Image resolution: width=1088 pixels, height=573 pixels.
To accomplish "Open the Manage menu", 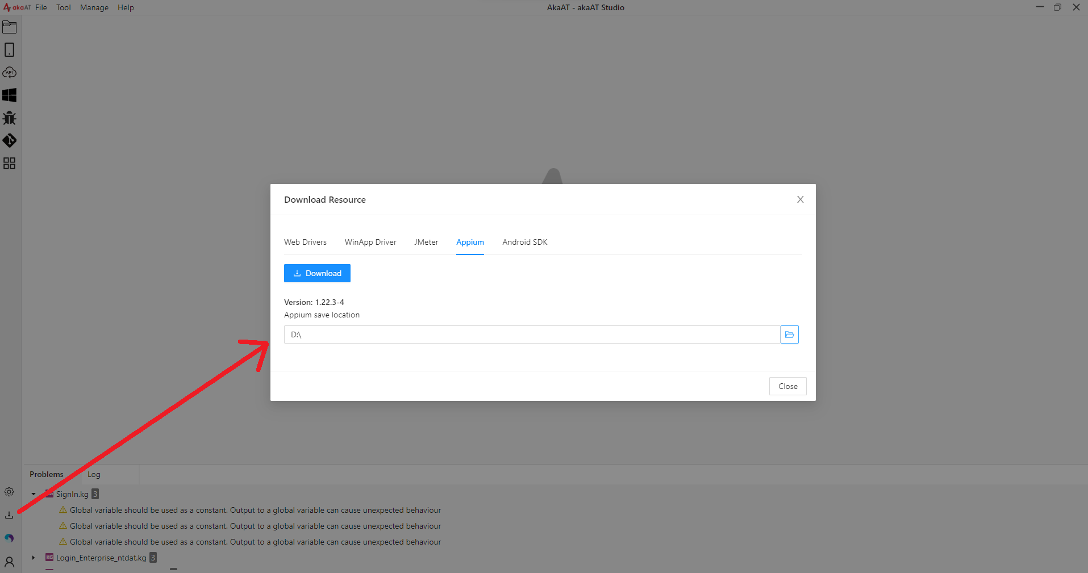I will [94, 7].
